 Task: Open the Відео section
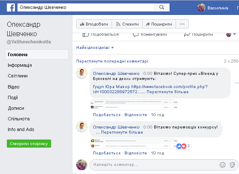click(14, 87)
